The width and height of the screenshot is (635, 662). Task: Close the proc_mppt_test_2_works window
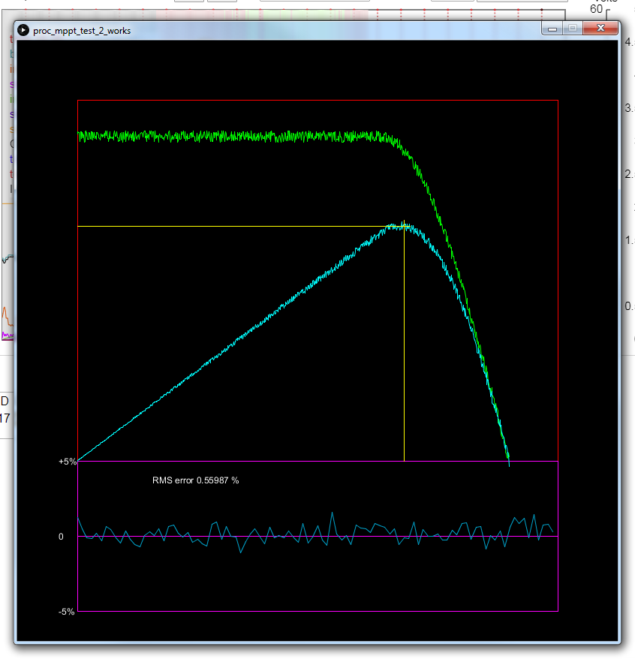600,29
